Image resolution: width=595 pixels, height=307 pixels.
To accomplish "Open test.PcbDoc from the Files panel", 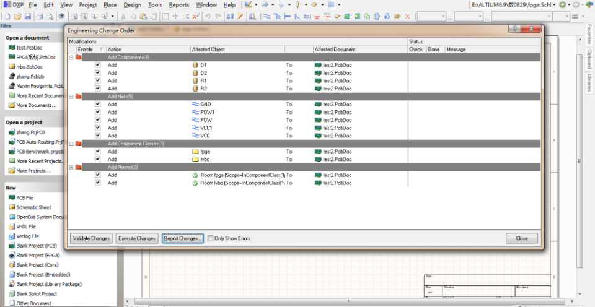I will tap(28, 48).
